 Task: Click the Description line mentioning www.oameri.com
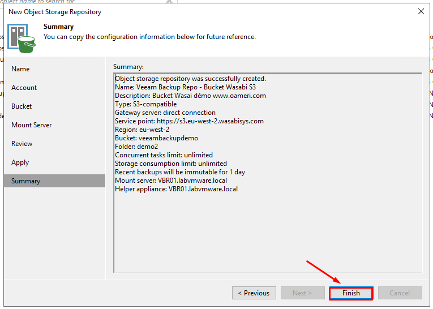tap(191, 96)
